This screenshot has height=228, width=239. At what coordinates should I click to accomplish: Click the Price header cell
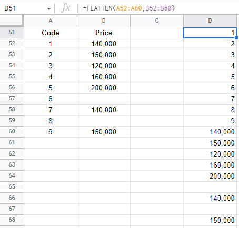(104, 33)
